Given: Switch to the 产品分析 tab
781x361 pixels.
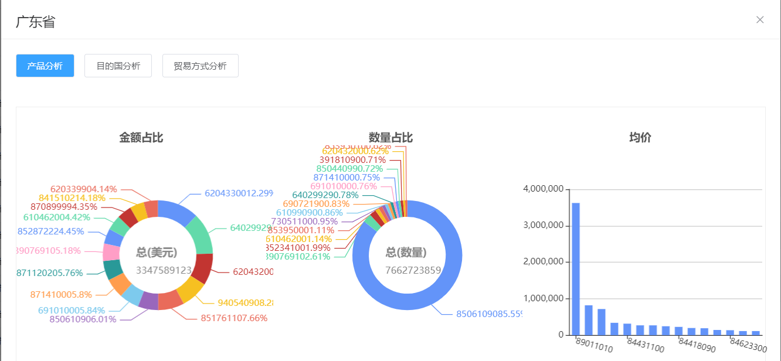Looking at the screenshot, I should click(x=45, y=66).
